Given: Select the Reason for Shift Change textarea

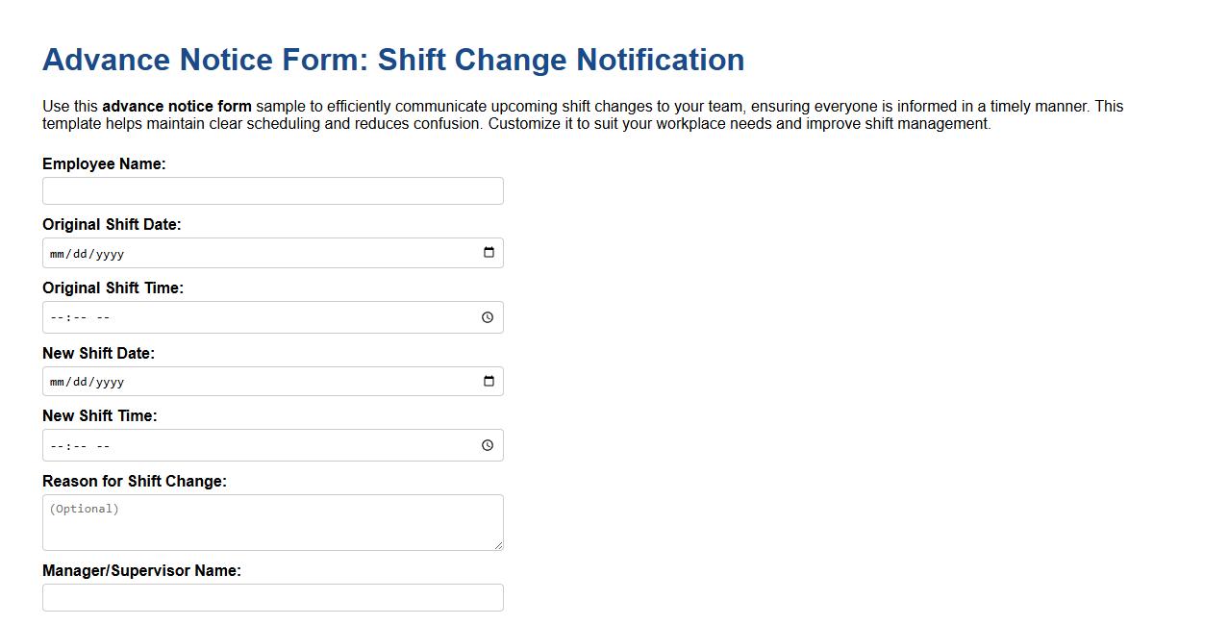Looking at the screenshot, I should click(x=272, y=522).
